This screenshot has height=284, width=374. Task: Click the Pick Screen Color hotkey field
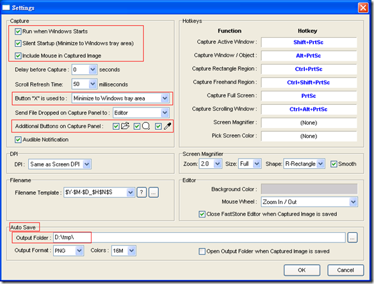click(309, 136)
